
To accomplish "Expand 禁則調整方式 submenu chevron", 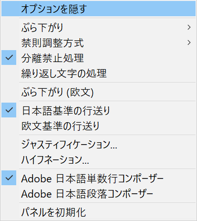I will 189,42.
